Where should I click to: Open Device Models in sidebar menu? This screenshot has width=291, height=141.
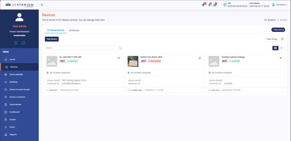click(16, 74)
